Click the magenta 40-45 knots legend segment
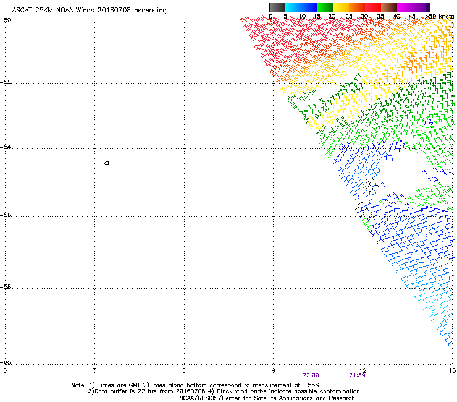457x402 pixels. (405, 7)
